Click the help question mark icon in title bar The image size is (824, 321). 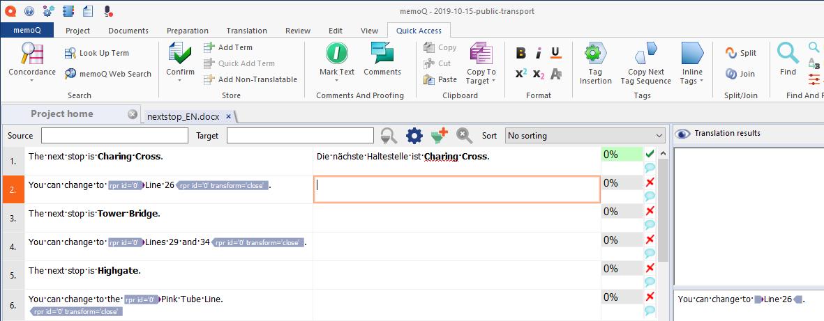coord(29,10)
